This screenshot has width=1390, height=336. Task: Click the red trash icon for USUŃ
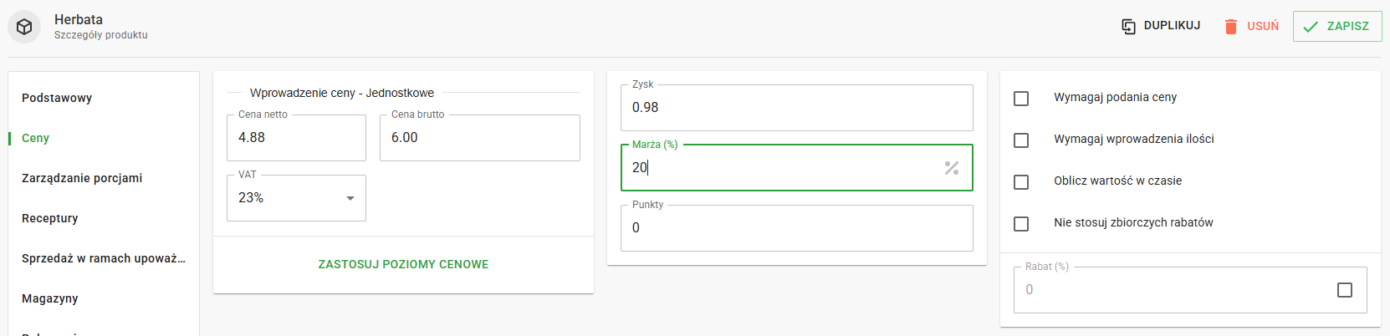tap(1230, 27)
